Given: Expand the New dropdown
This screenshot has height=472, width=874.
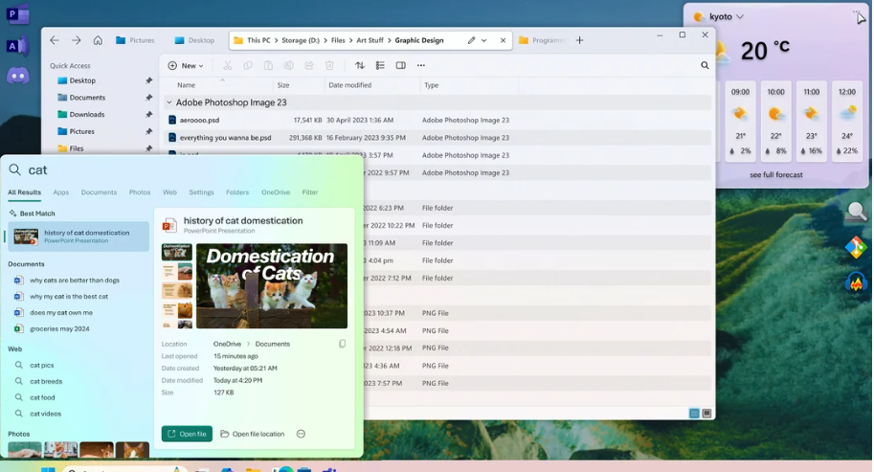Looking at the screenshot, I should (186, 65).
